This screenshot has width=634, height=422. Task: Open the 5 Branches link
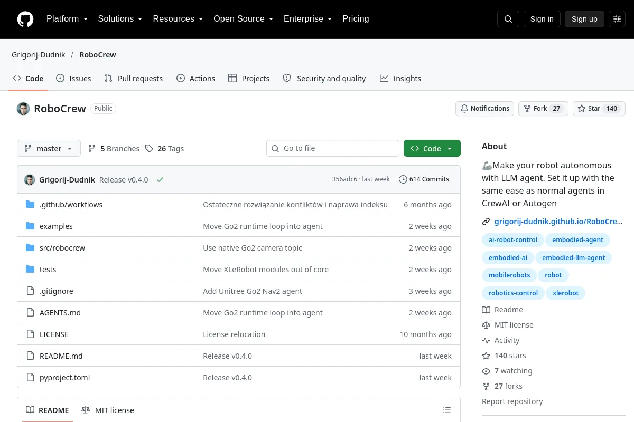(x=114, y=149)
